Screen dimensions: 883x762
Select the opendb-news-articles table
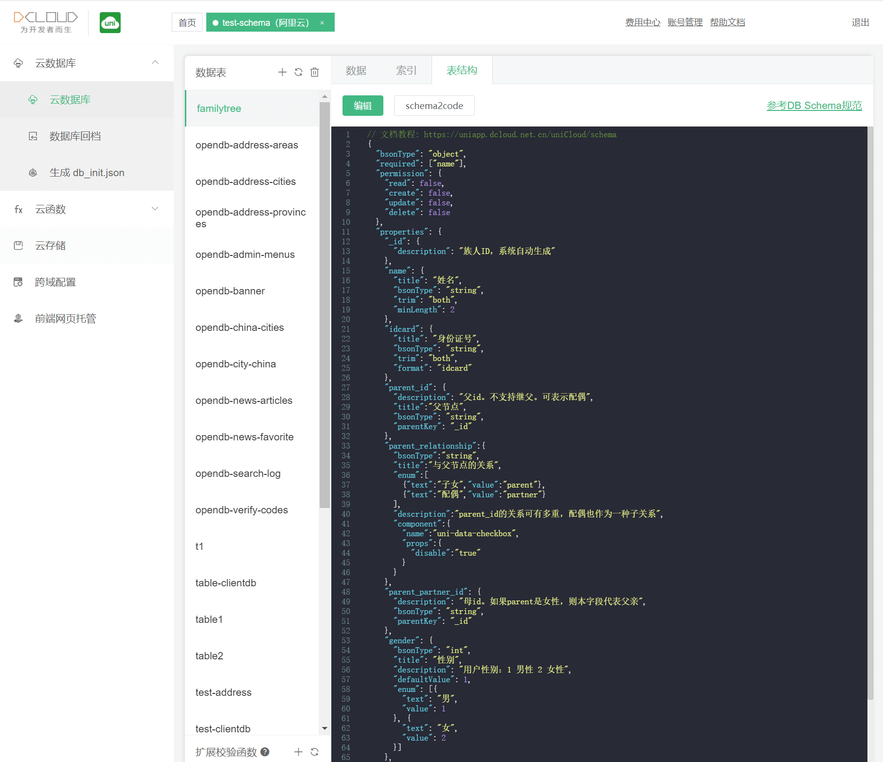(x=252, y=400)
